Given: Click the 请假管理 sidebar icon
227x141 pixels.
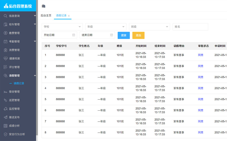Looking at the screenshot, I should pyautogui.click(x=5, y=76).
